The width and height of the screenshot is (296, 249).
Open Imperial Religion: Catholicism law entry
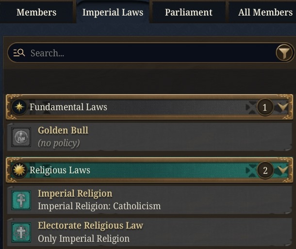click(x=149, y=200)
